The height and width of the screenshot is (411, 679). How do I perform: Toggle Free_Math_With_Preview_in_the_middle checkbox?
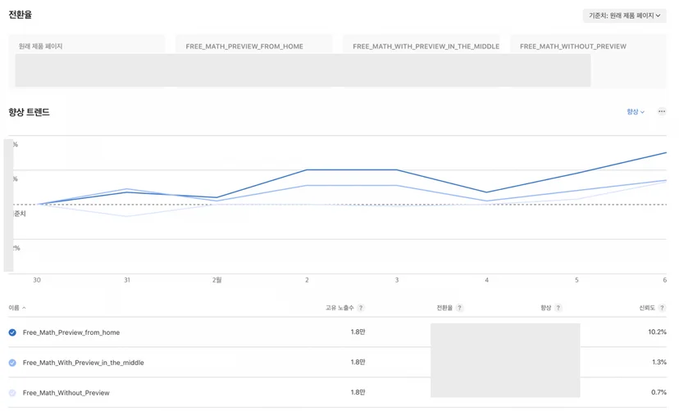(x=12, y=363)
